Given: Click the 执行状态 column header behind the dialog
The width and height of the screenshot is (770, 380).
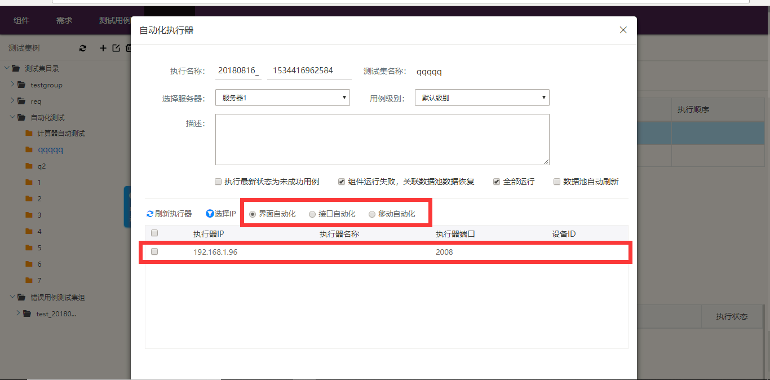Looking at the screenshot, I should 732,317.
